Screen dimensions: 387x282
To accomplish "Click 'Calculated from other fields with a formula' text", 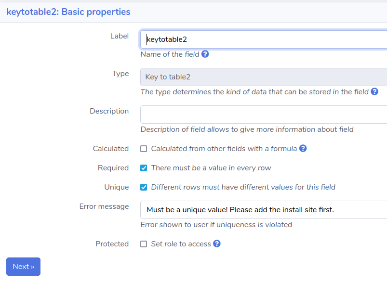I will point(224,149).
